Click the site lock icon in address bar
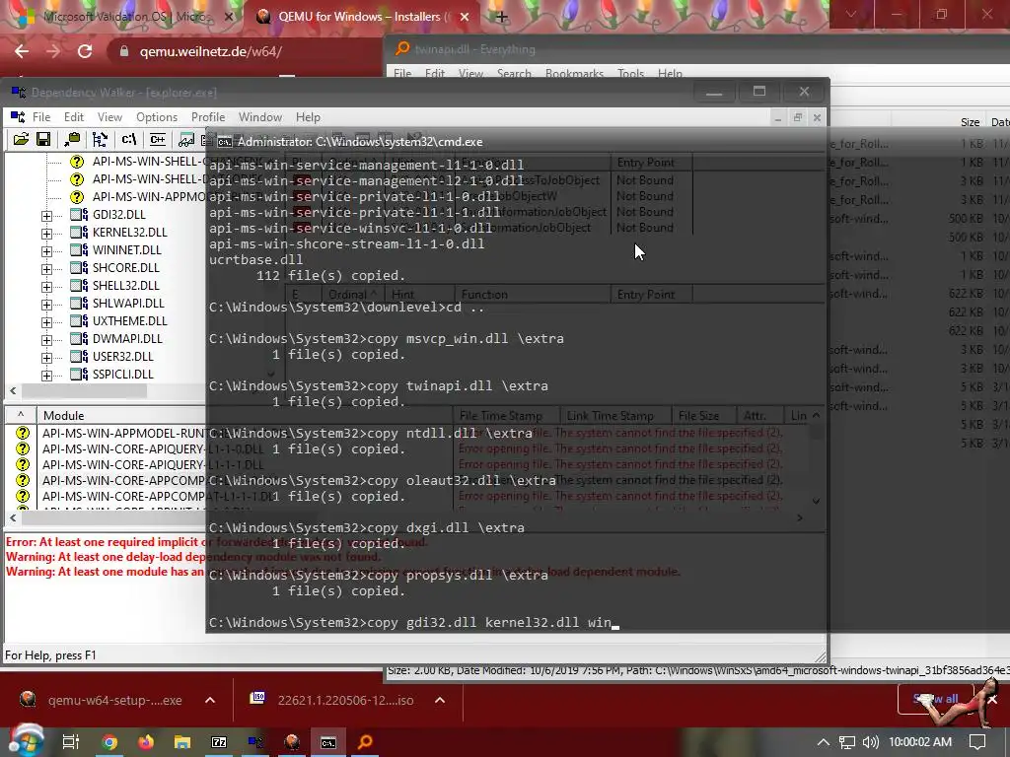The width and height of the screenshot is (1010, 757). (124, 51)
